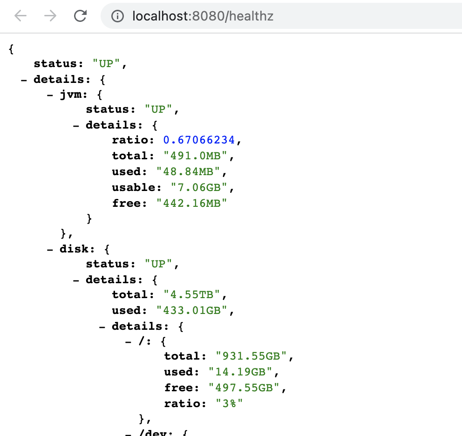Screen dimensions: 462x436
Task: Collapse the top-level details object
Action: [x=24, y=80]
